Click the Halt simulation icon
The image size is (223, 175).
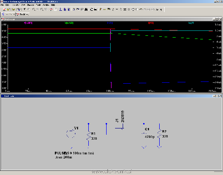tap(29, 9)
